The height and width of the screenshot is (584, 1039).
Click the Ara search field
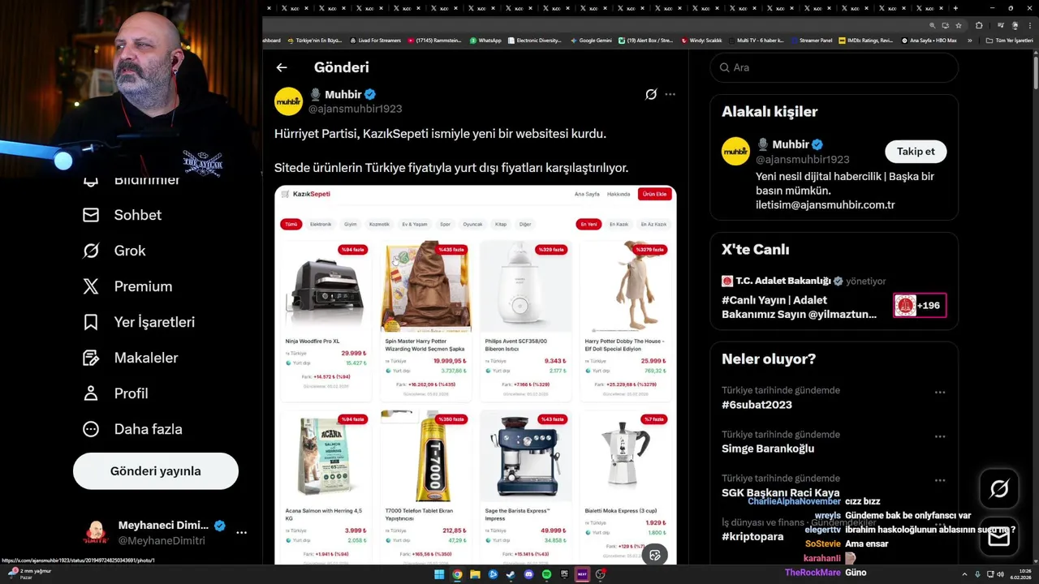(x=834, y=67)
